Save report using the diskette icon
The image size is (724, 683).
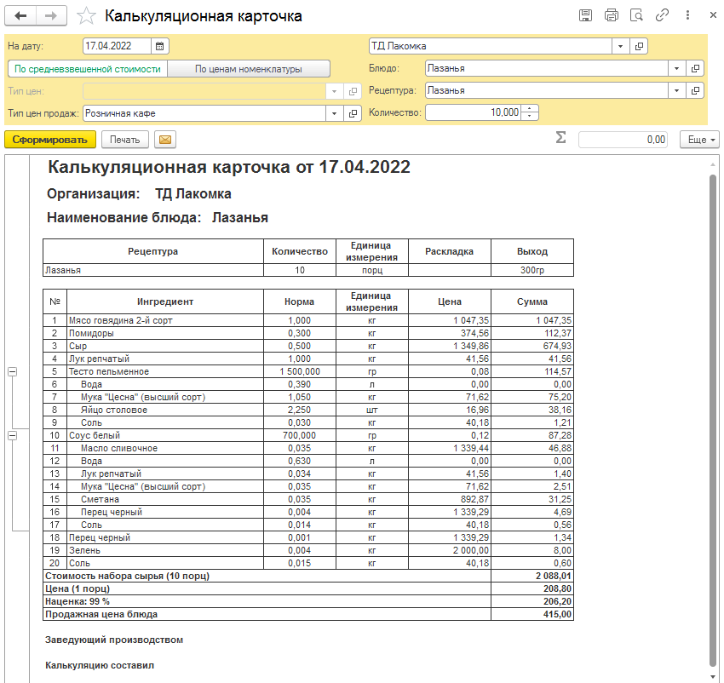[585, 16]
